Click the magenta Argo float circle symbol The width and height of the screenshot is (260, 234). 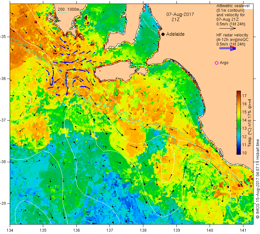coord(216,63)
